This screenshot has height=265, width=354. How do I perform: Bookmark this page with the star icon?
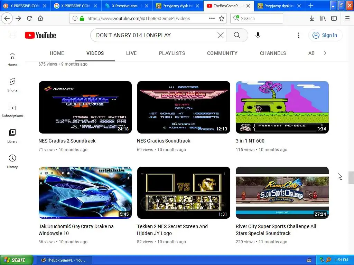tap(222, 19)
